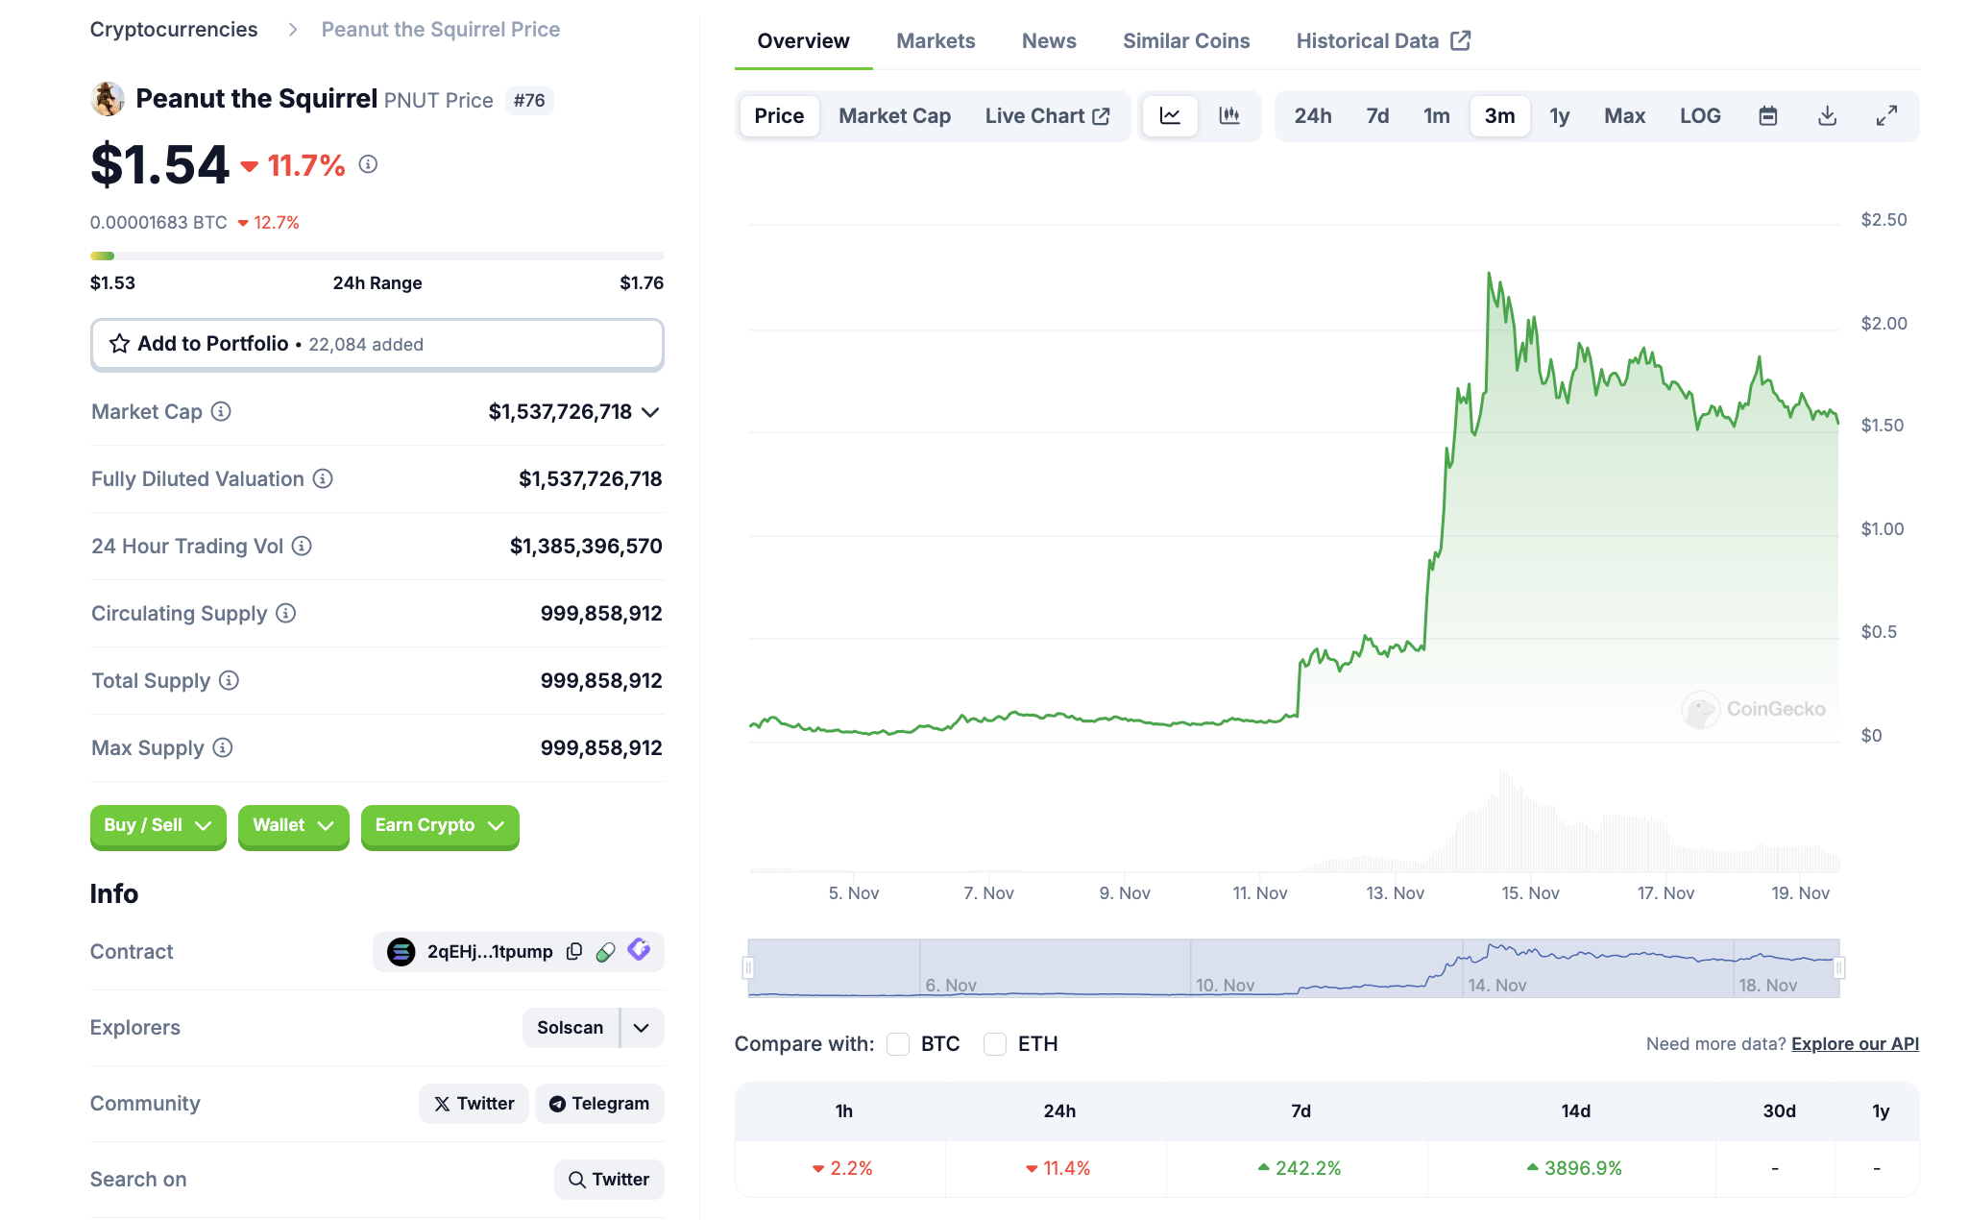Click the Explore our API link
The image size is (1969, 1220).
[1854, 1044]
